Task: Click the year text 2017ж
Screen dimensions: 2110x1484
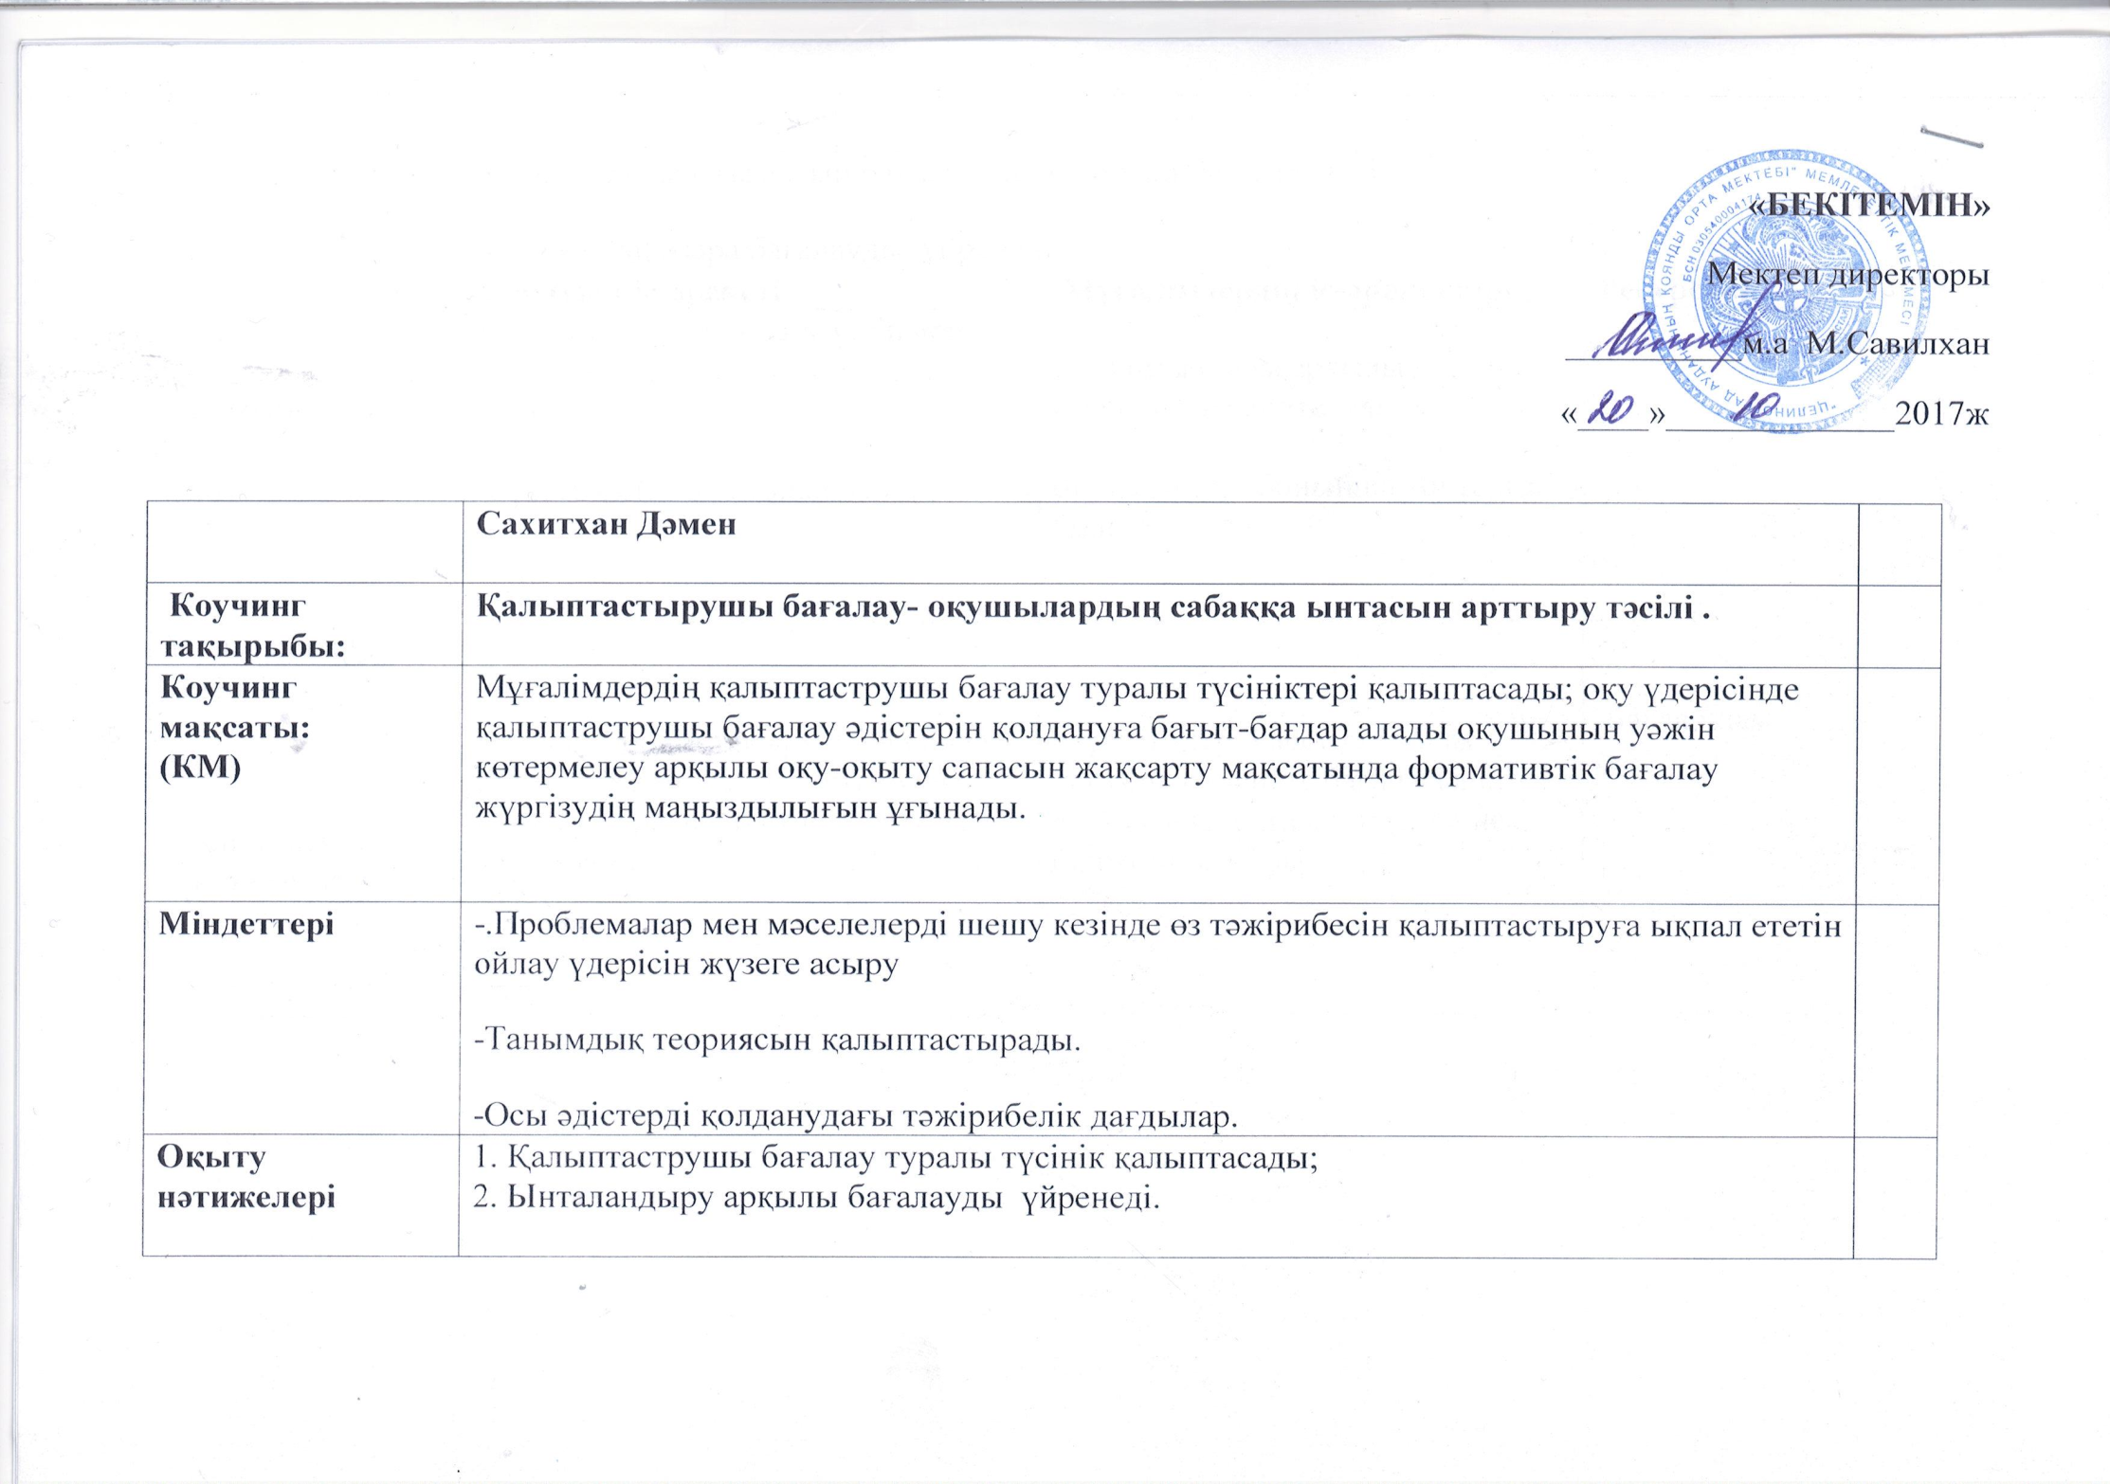Action: click(x=1939, y=413)
